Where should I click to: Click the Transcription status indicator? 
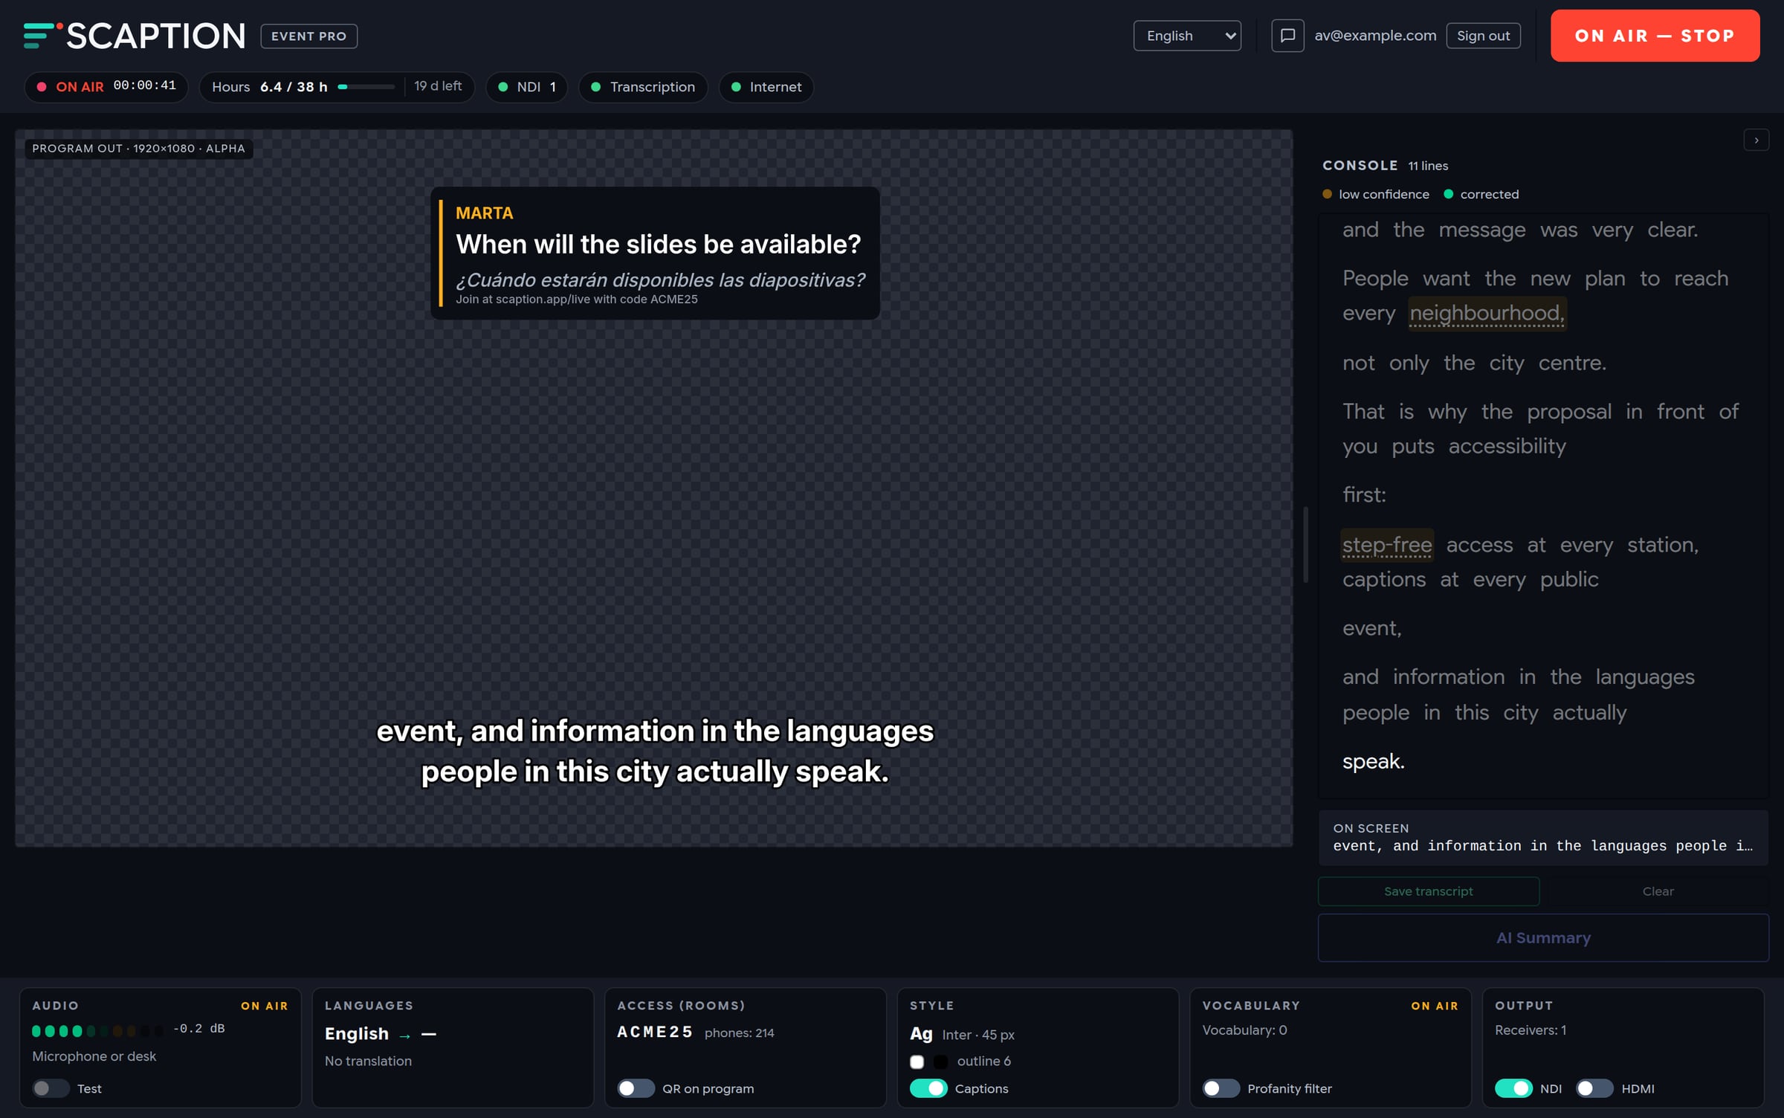pos(643,86)
